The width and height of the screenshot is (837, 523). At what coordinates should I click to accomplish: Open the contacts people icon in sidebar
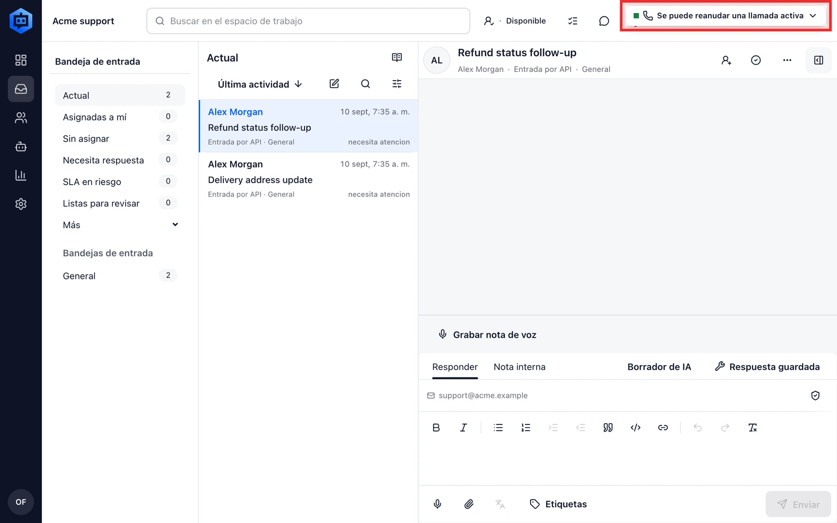(21, 118)
